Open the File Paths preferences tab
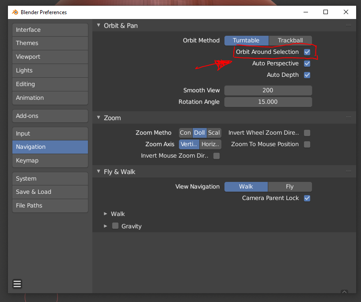Image resolution: width=361 pixels, height=302 pixels. (x=50, y=206)
